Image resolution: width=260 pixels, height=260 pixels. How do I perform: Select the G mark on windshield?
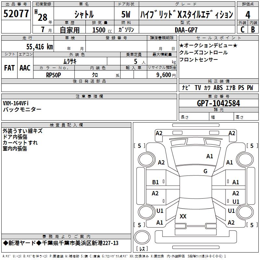(x=205, y=171)
